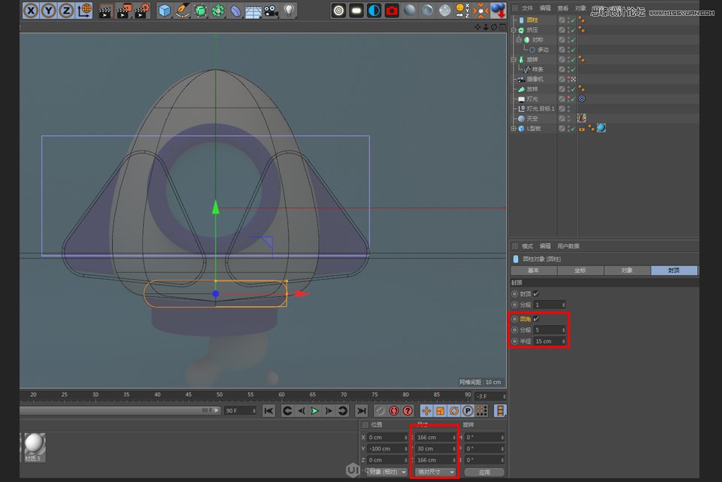Open the 文件 menu in the object manager
Image resolution: width=722 pixels, height=482 pixels.
tap(527, 8)
